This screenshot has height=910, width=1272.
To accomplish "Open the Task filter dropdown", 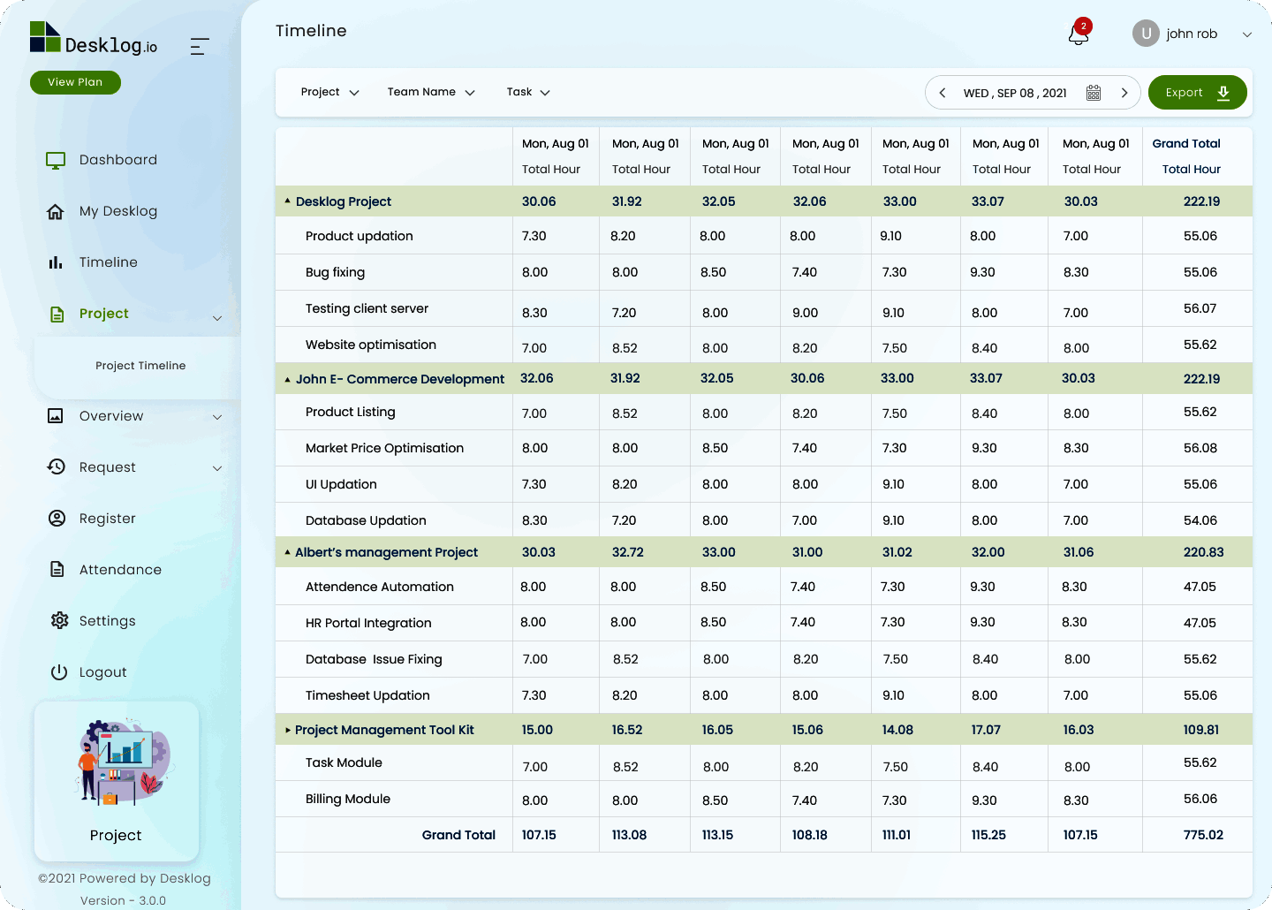I will [x=528, y=92].
